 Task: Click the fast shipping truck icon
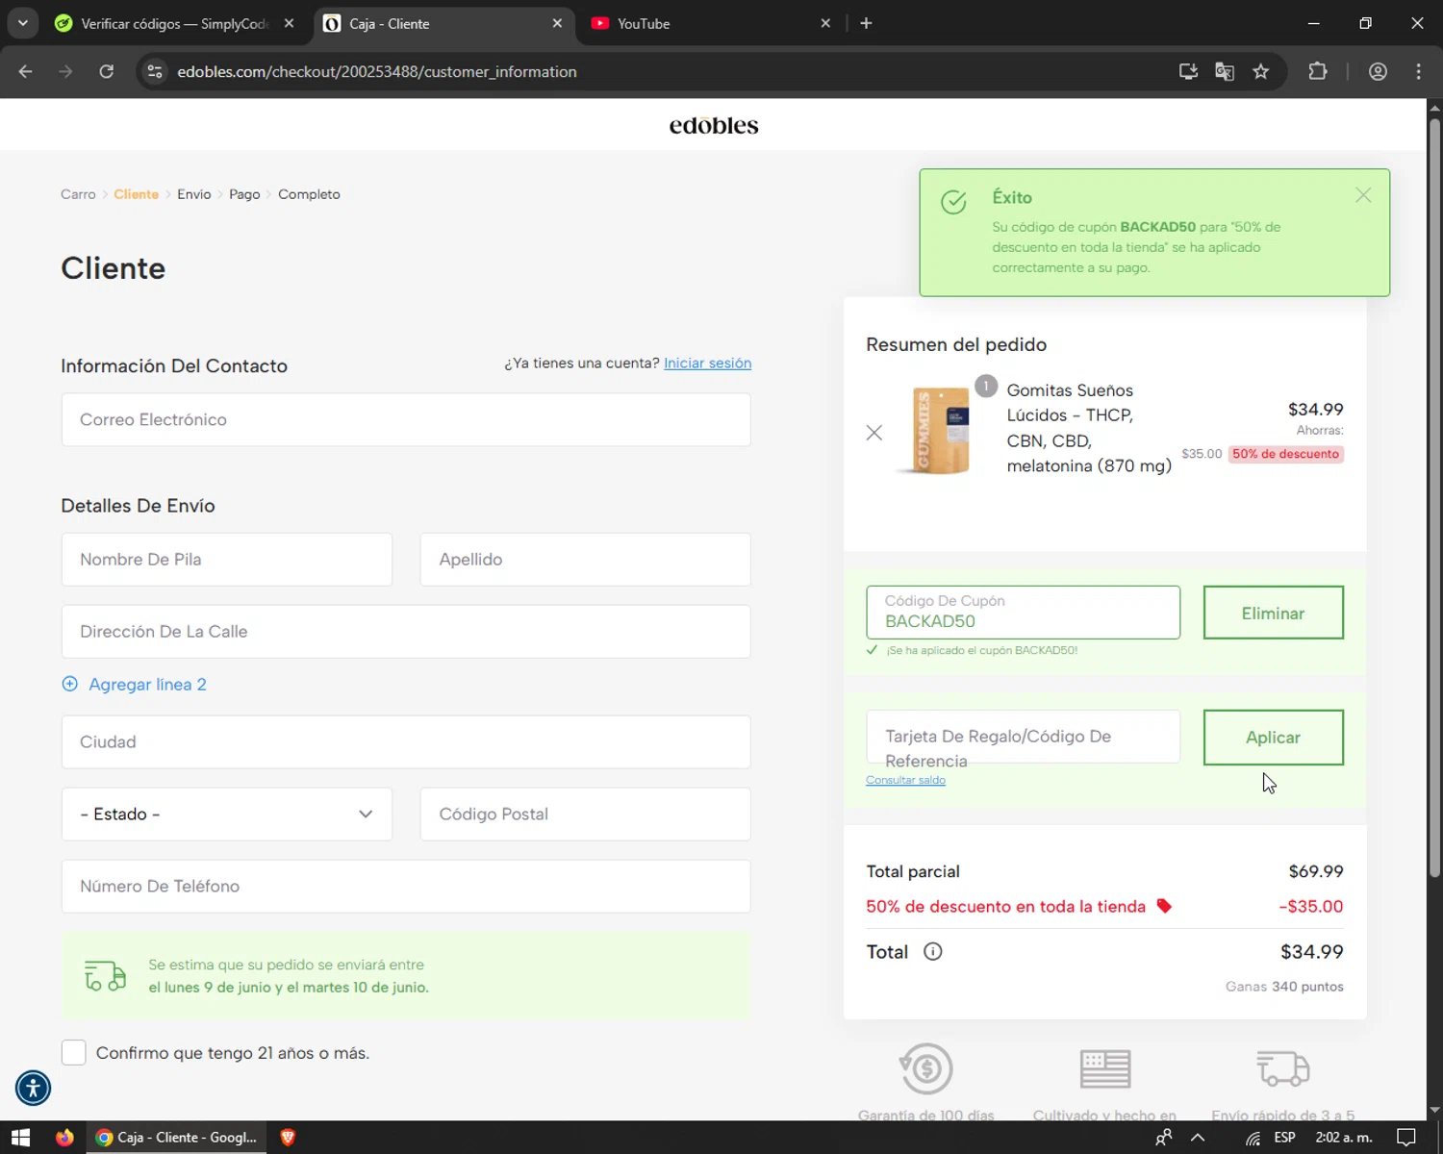pos(1283,1067)
